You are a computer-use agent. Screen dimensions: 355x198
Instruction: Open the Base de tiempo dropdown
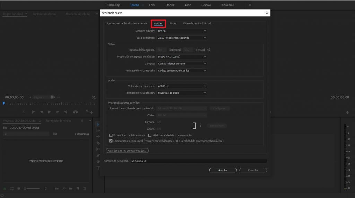(x=182, y=38)
